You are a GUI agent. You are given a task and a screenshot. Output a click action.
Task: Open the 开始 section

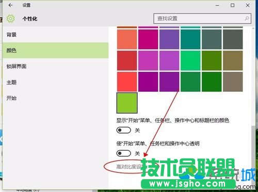pyautogui.click(x=55, y=98)
